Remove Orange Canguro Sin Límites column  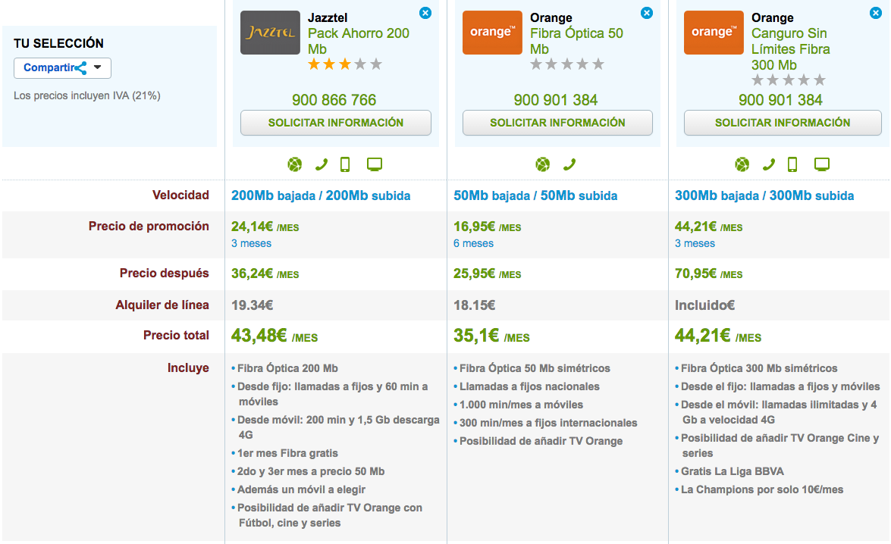tap(876, 13)
